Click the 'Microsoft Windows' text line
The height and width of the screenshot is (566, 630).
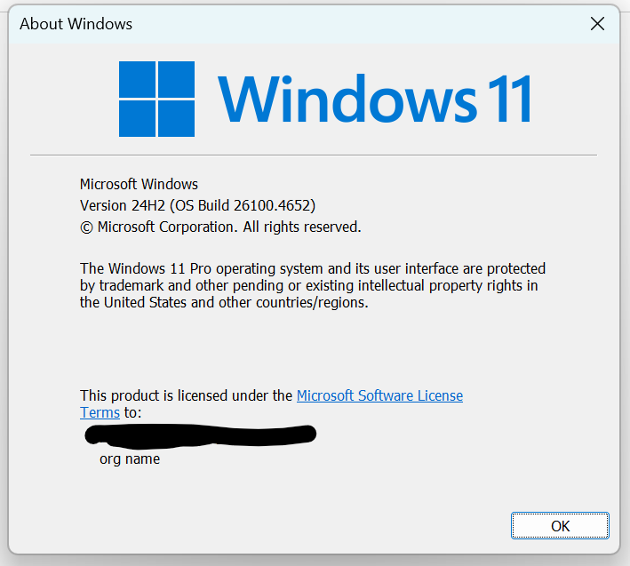tap(139, 184)
